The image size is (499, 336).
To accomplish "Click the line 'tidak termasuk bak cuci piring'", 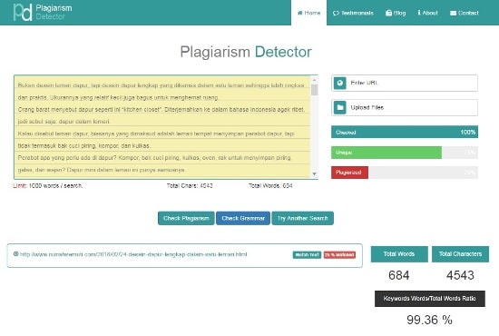I will point(84,146).
